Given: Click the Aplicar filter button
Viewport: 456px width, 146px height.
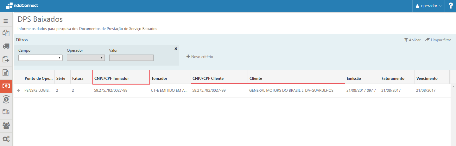Looking at the screenshot, I should point(412,40).
